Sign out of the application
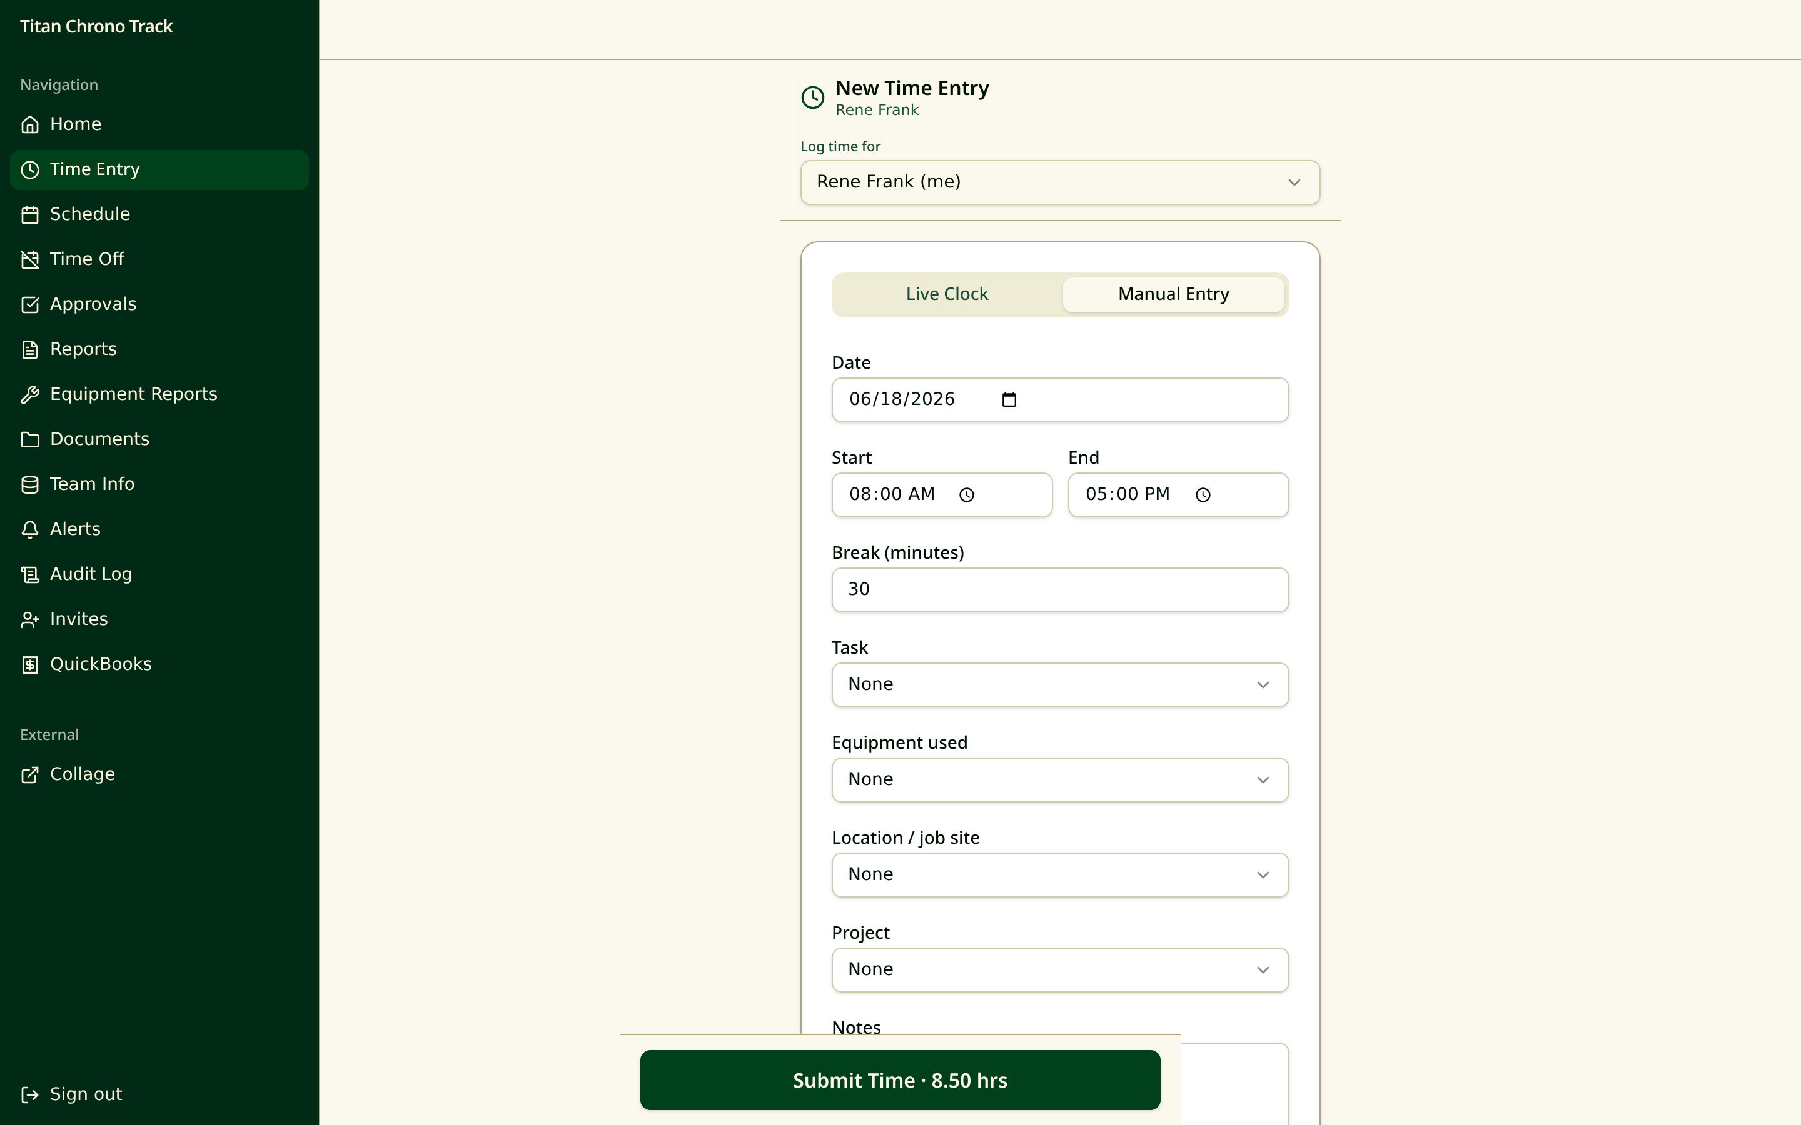The height and width of the screenshot is (1125, 1801). [159, 1094]
